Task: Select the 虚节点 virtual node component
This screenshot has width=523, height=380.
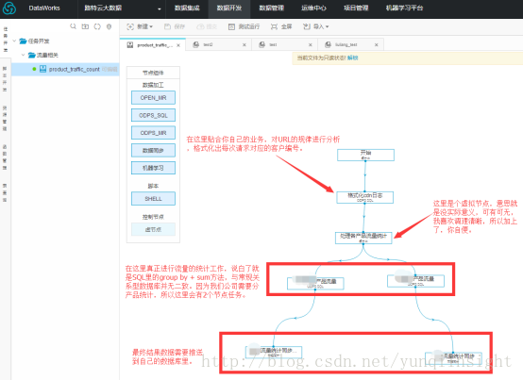Action: 153,229
